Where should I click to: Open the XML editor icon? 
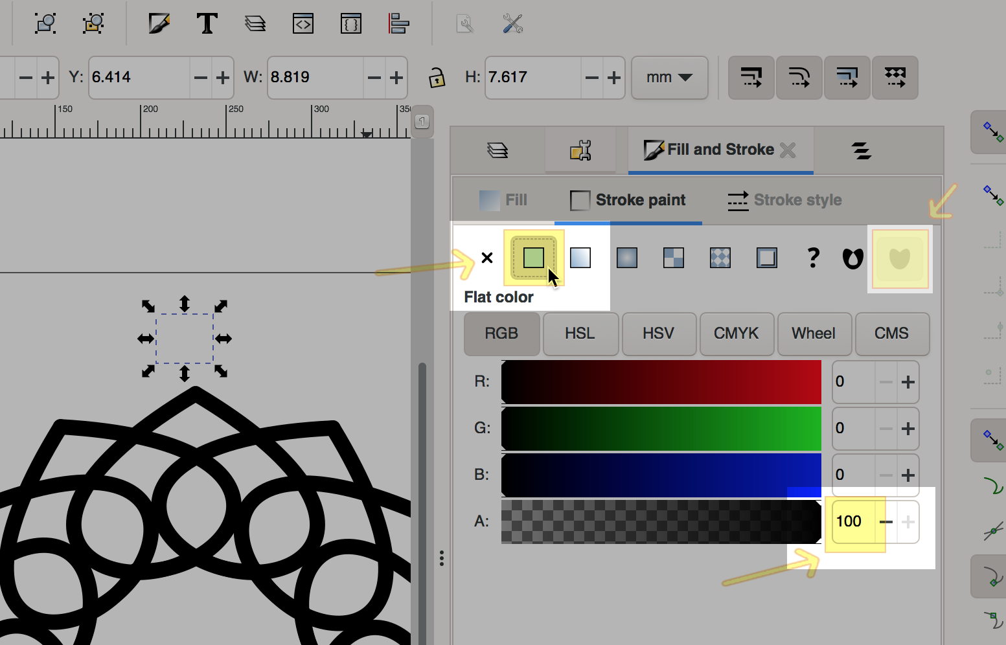pyautogui.click(x=303, y=24)
